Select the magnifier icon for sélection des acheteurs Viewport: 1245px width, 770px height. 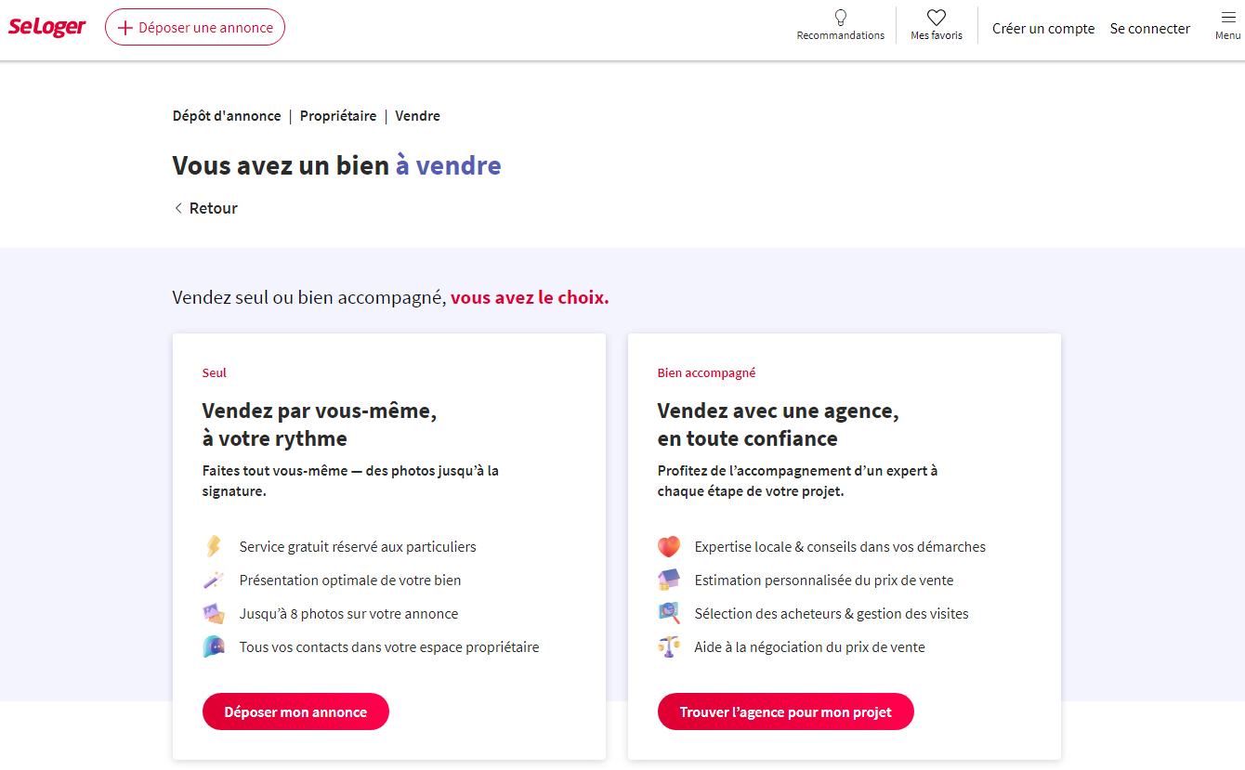tap(669, 613)
